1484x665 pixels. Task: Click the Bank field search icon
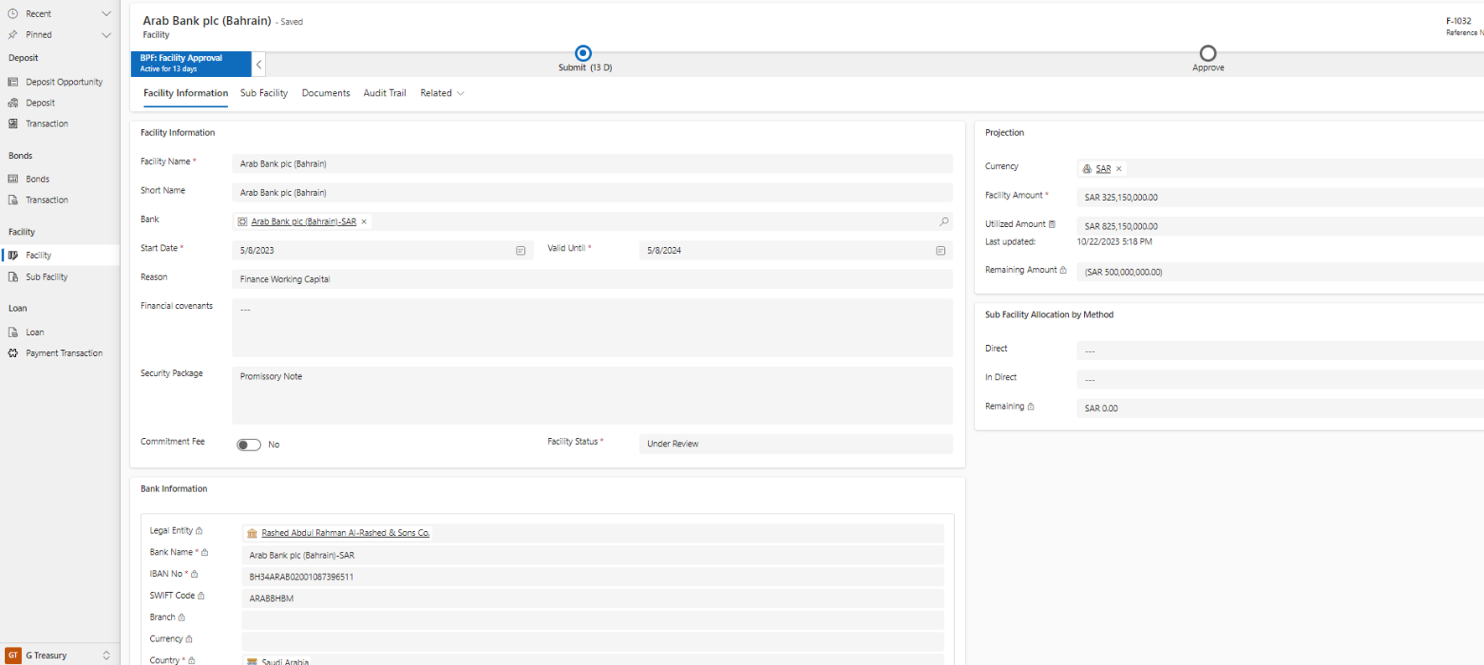[x=944, y=222]
